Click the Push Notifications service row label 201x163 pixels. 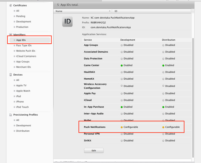tap(94, 127)
